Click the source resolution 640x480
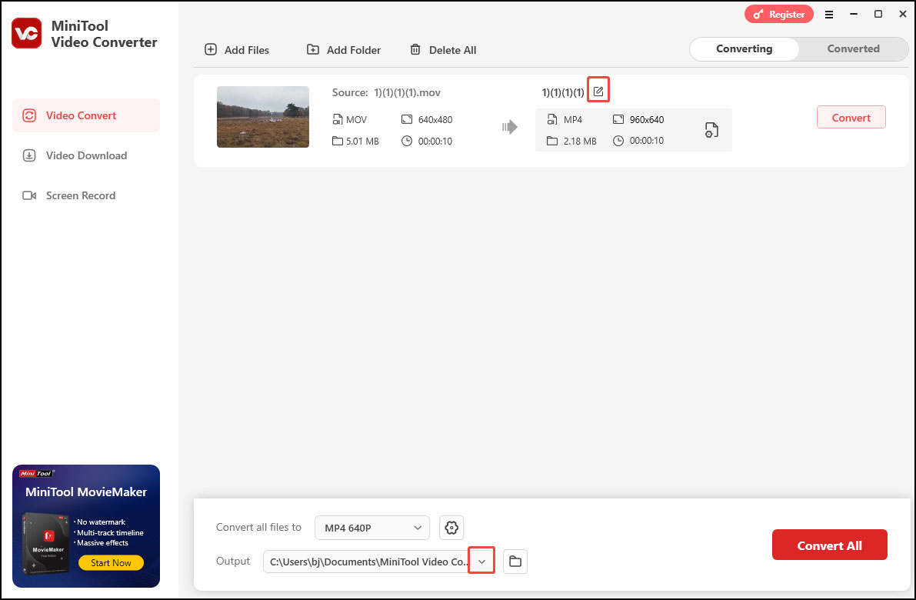The image size is (916, 600). 435,119
